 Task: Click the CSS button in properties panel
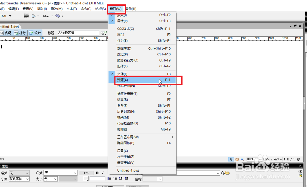pos(87,173)
